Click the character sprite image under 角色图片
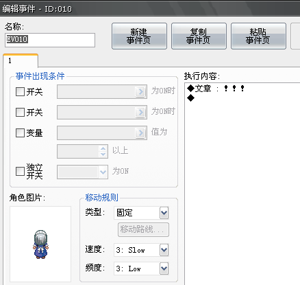 (x=40, y=244)
